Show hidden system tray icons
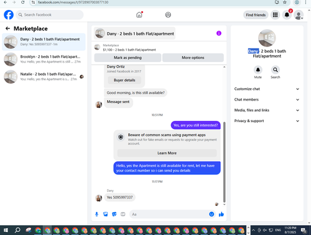311x235 pixels. tap(254, 230)
